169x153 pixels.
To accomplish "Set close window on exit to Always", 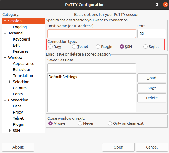I will click(x=50, y=123).
